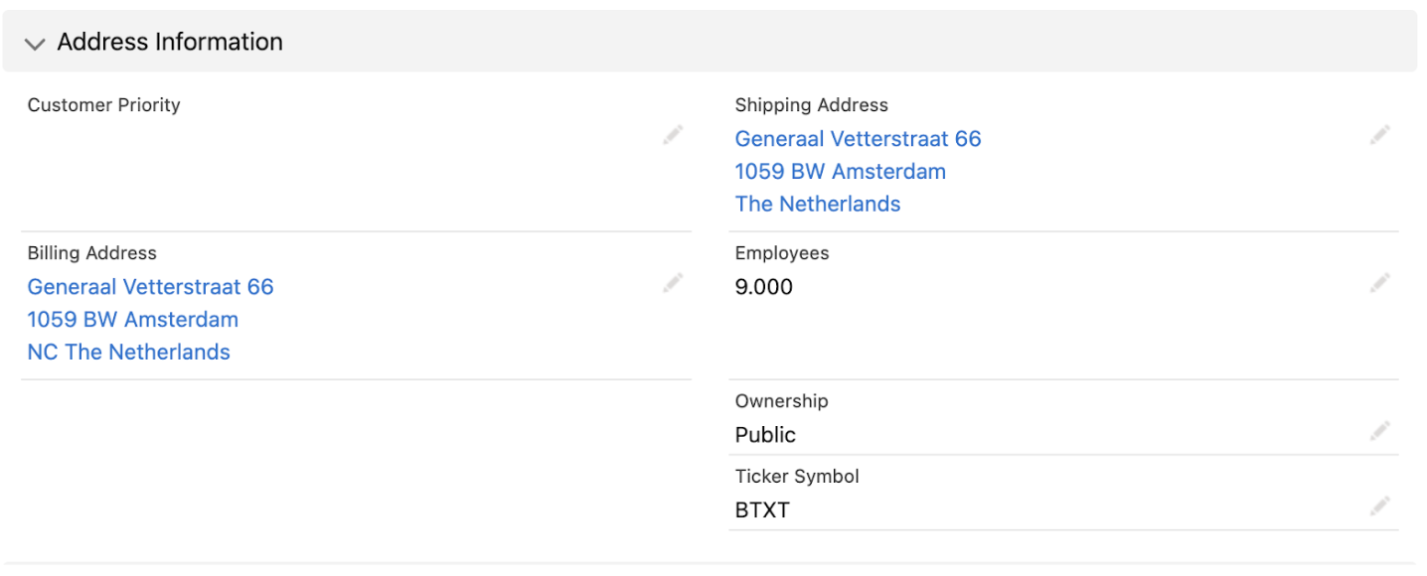Click the Employees value 9.000
Image resolution: width=1427 pixels, height=576 pixels.
[763, 287]
